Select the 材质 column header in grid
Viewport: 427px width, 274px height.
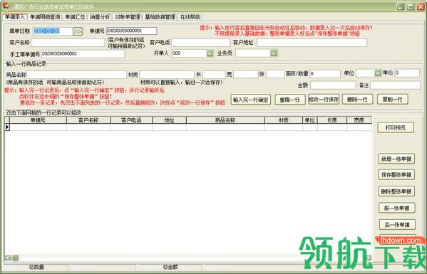click(284, 120)
